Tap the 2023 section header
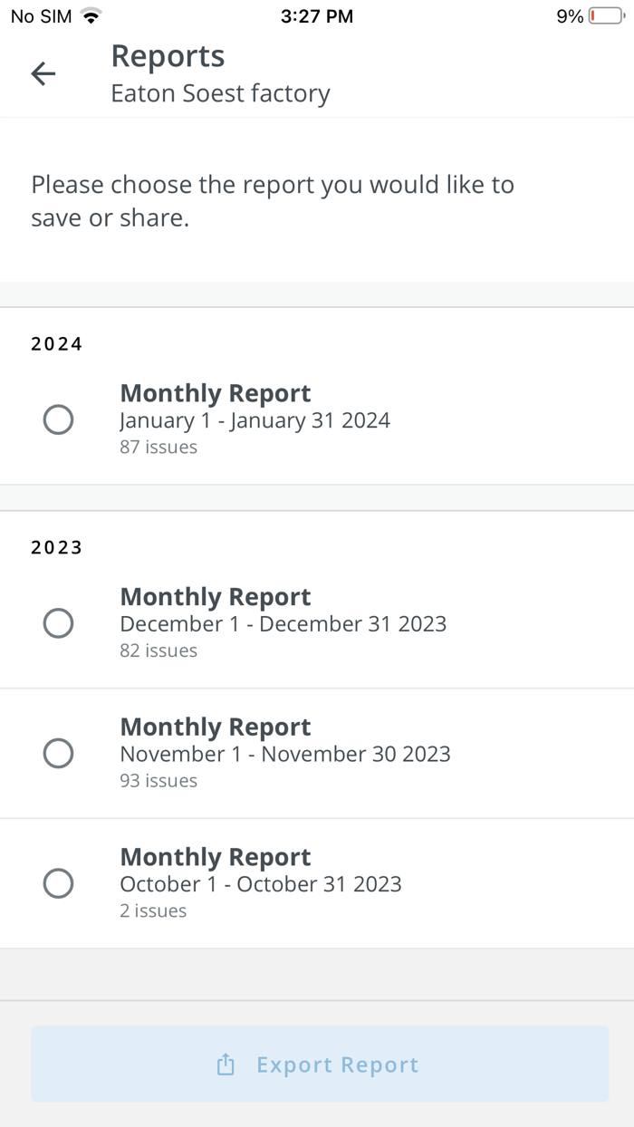634x1127 pixels. pos(56,546)
